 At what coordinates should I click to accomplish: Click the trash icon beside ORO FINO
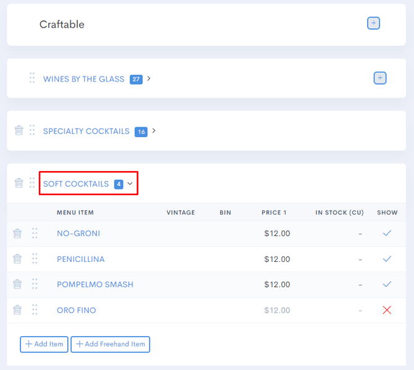tap(17, 310)
